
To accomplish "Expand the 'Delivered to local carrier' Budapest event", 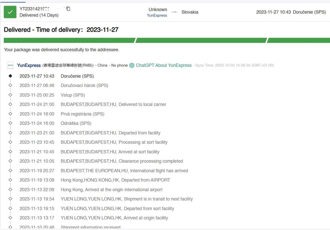I will [113, 104].
